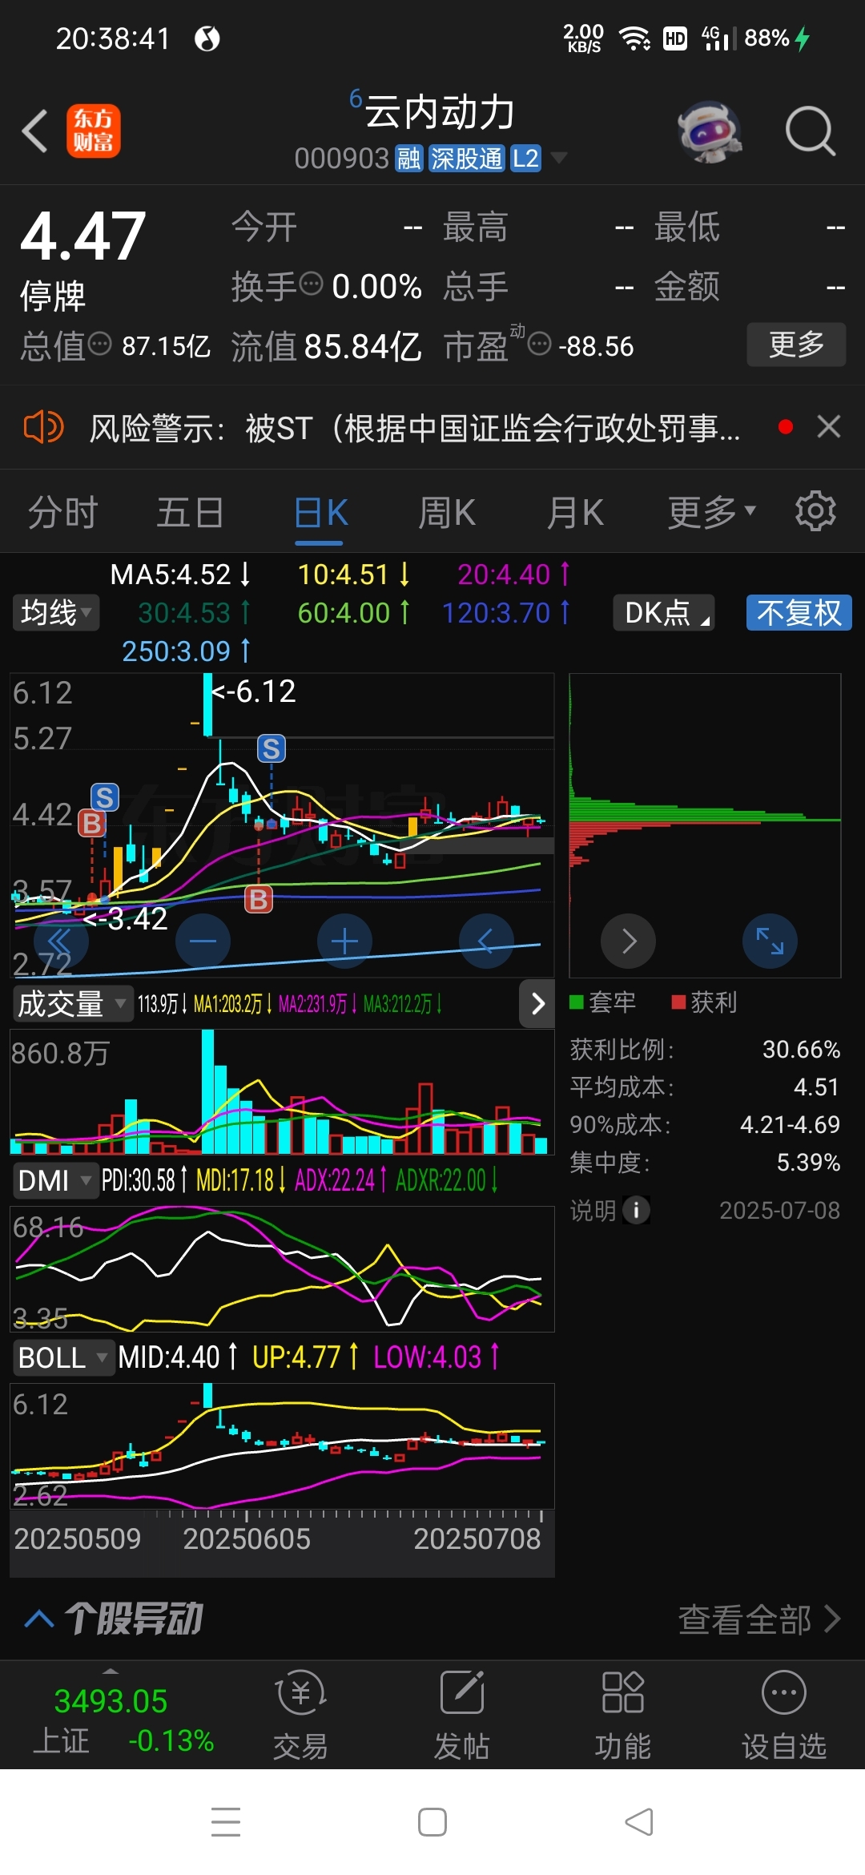The width and height of the screenshot is (865, 1875).
Task: Tap the lower B buy marker on chart
Action: point(258,899)
